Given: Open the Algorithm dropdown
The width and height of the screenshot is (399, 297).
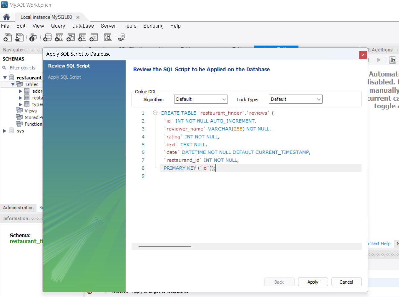Looking at the screenshot, I should pyautogui.click(x=201, y=99).
